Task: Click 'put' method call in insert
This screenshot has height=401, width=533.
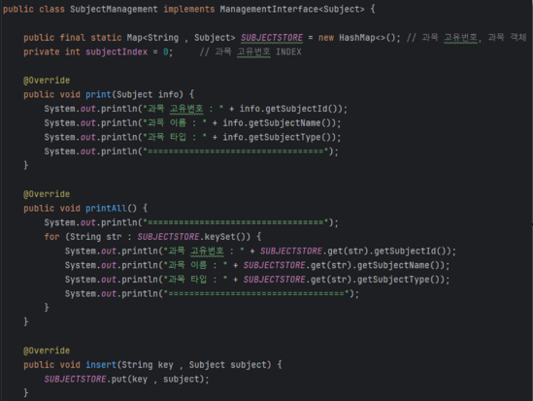Action: (119, 380)
